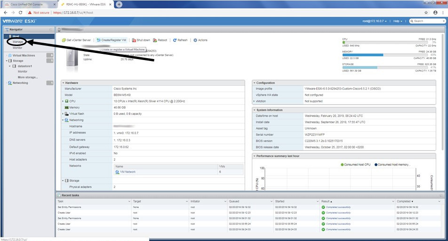Open the Actions gear menu

click(200, 40)
